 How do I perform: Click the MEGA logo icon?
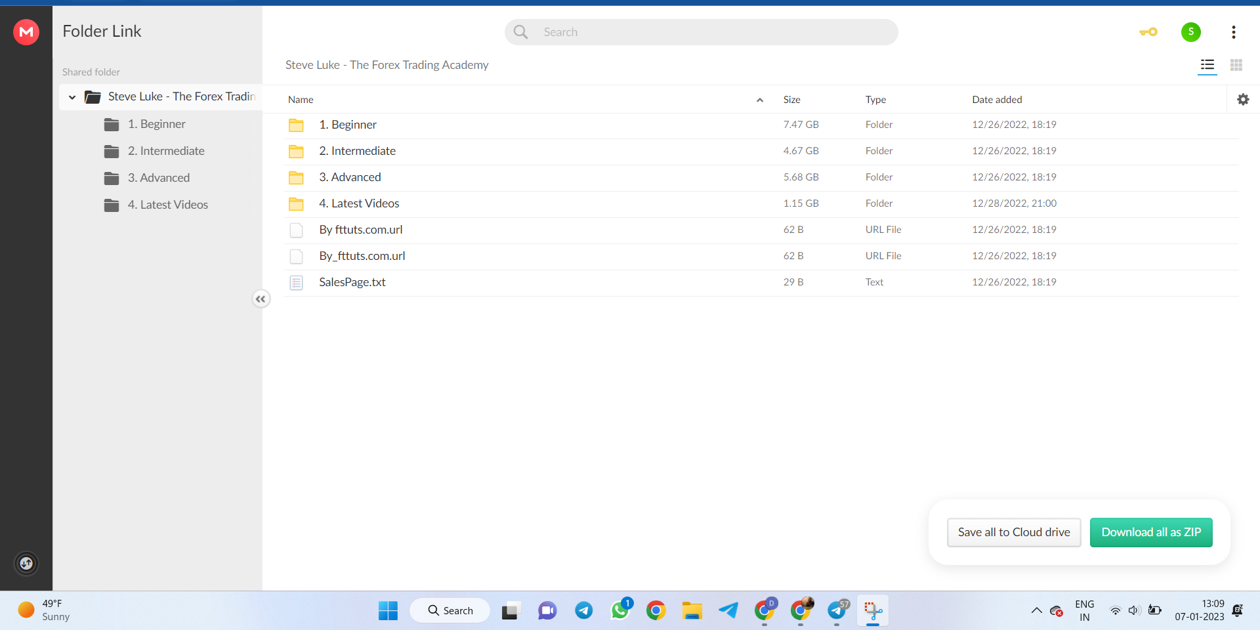[26, 31]
